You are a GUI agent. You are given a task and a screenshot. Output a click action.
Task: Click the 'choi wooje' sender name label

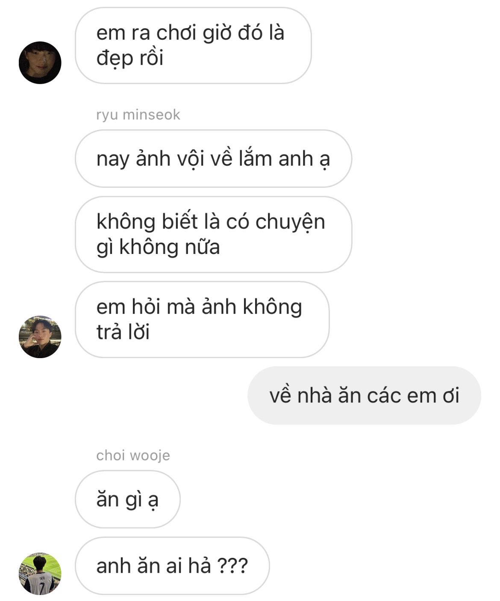pos(133,455)
